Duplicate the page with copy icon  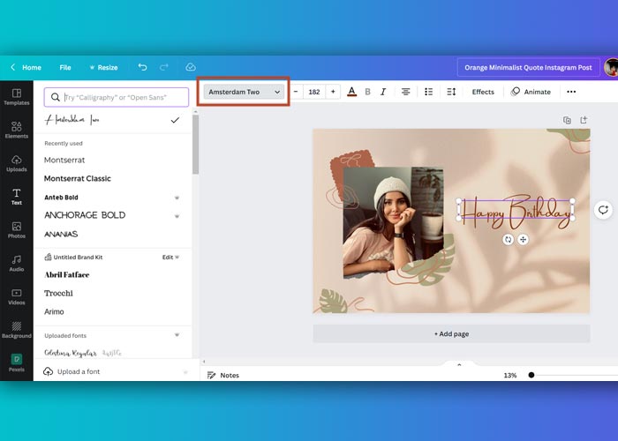click(x=567, y=120)
